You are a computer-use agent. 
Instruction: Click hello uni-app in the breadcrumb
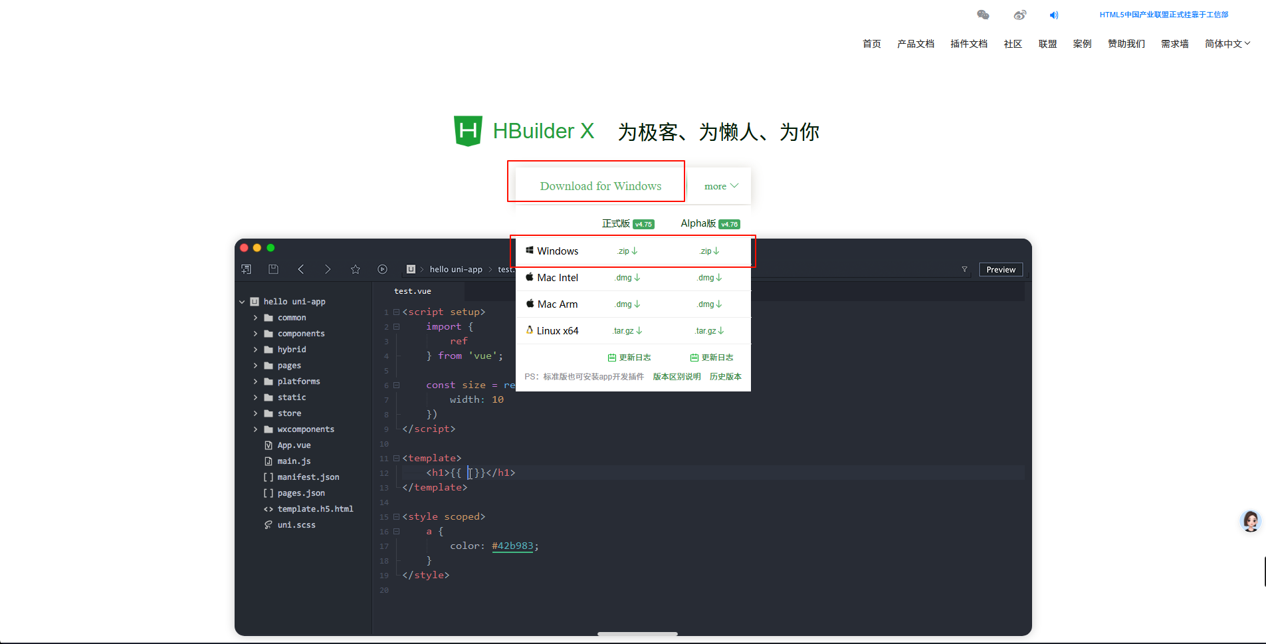coord(456,269)
